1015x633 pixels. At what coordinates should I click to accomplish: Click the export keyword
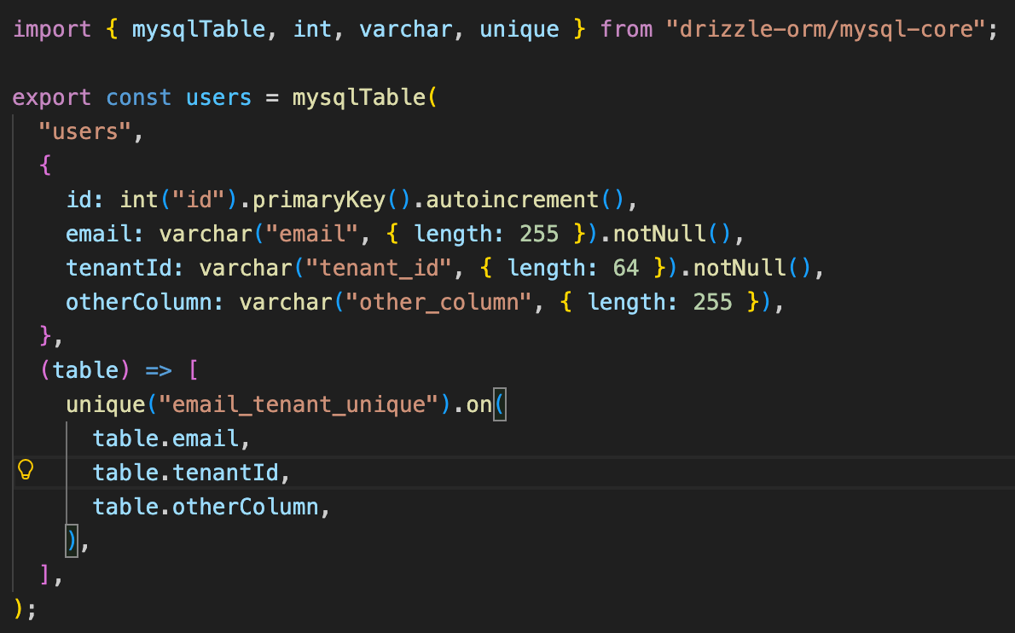[x=52, y=97]
